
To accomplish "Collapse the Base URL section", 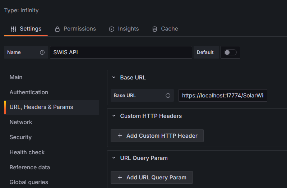I will click(114, 78).
